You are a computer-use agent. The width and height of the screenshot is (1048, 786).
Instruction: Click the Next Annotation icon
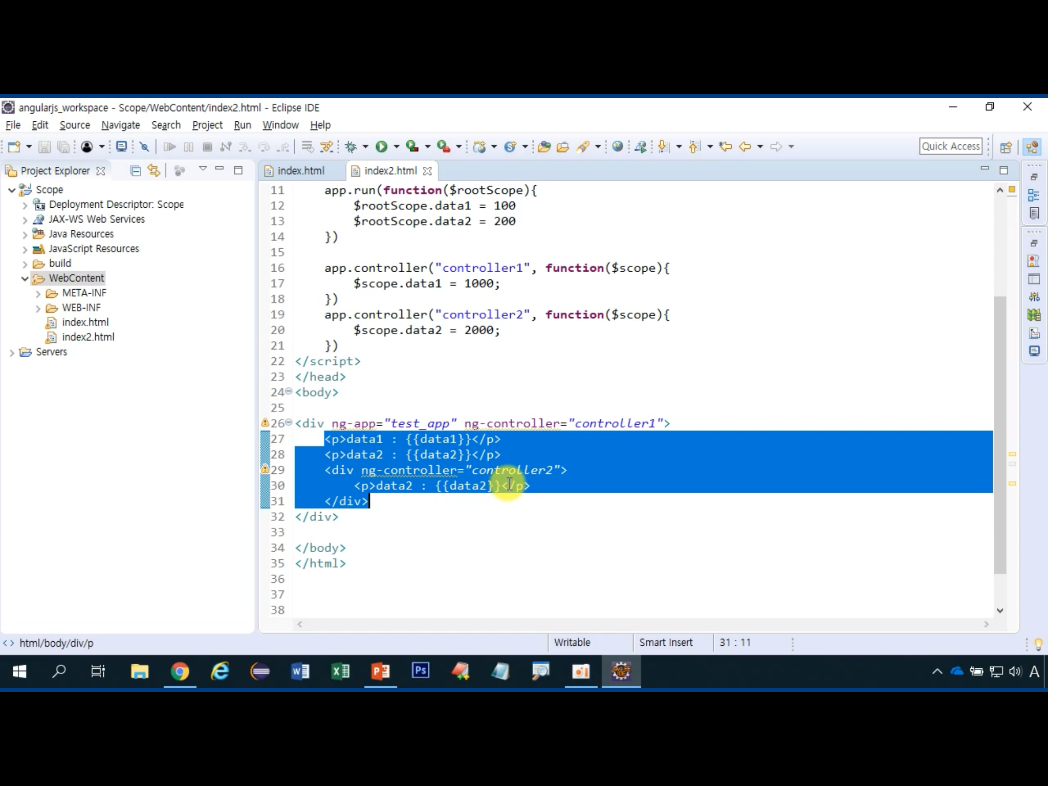click(x=664, y=147)
